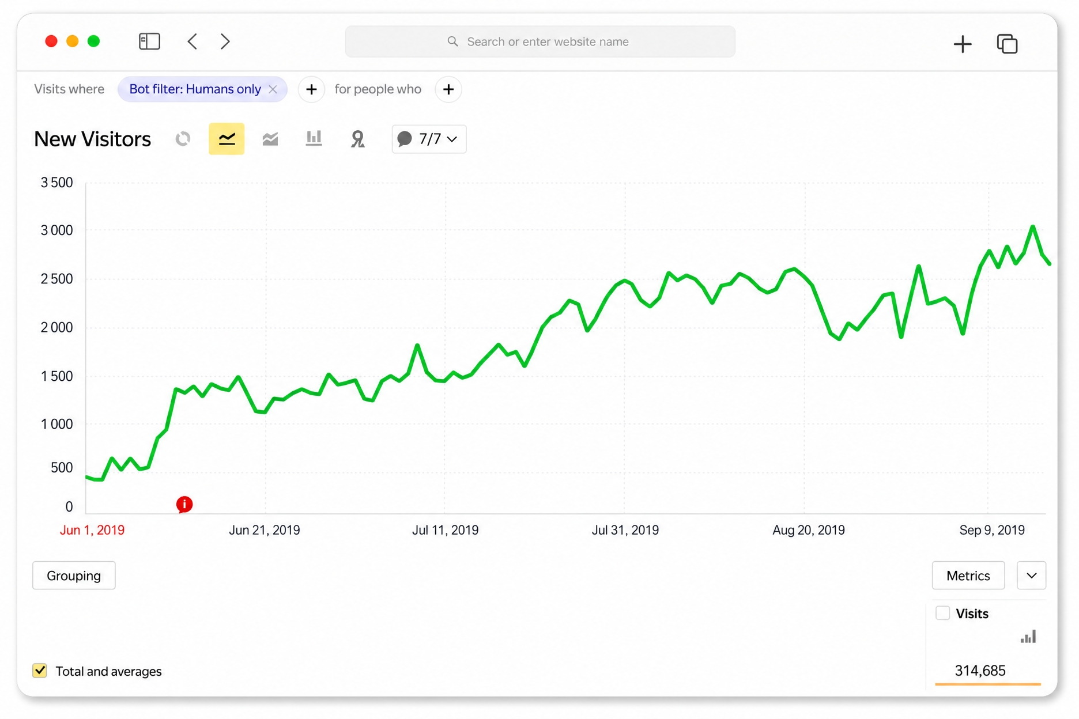Go forward with the right arrow

(x=225, y=41)
